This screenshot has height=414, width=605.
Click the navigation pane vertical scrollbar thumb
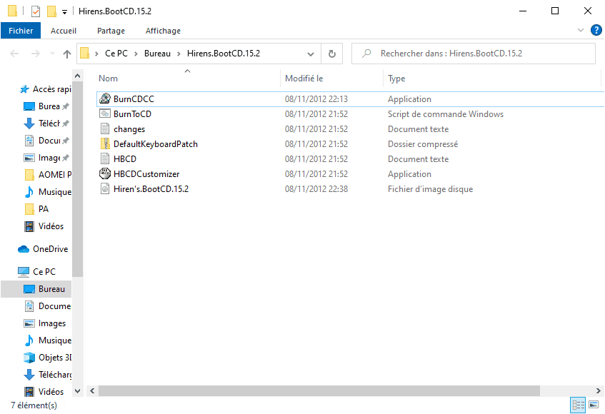pyautogui.click(x=78, y=179)
